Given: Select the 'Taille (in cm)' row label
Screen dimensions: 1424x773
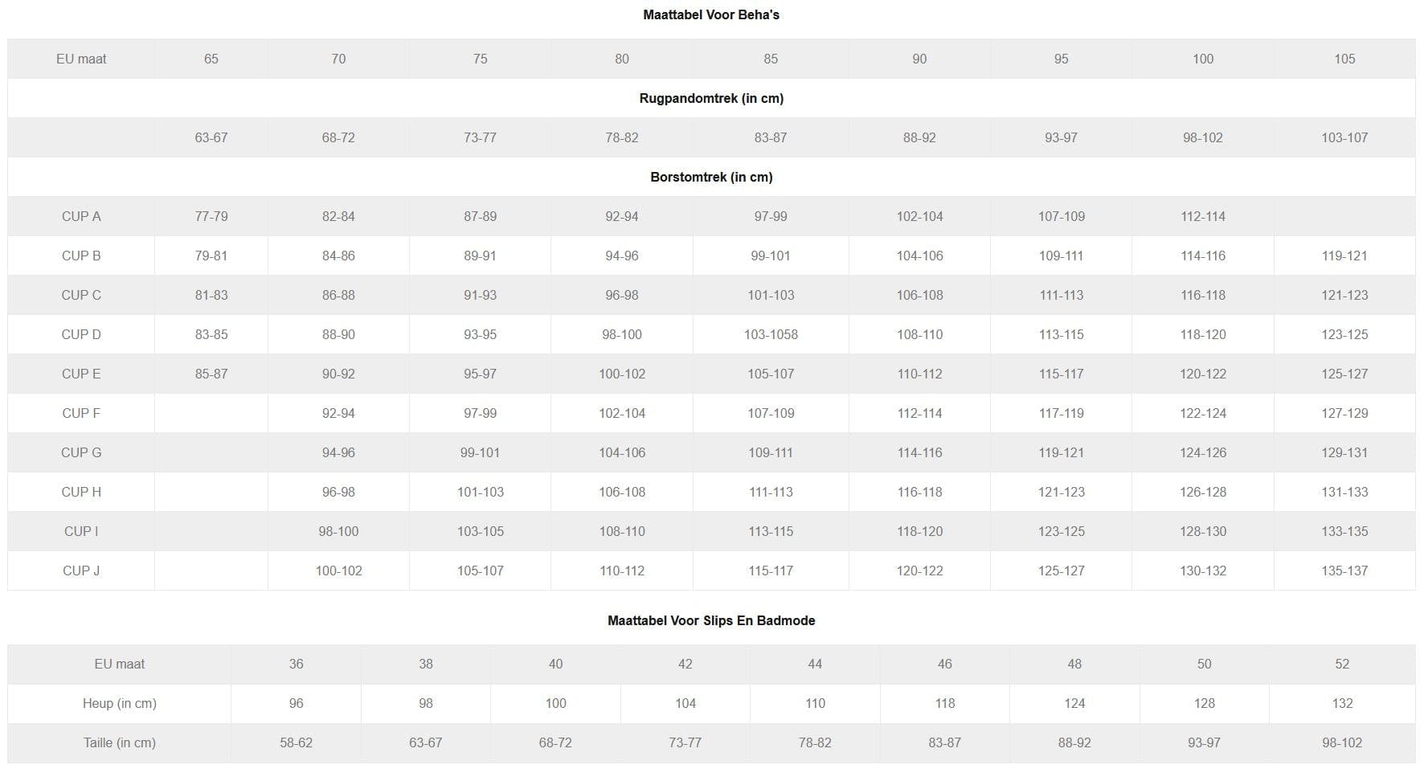Looking at the screenshot, I should (120, 742).
